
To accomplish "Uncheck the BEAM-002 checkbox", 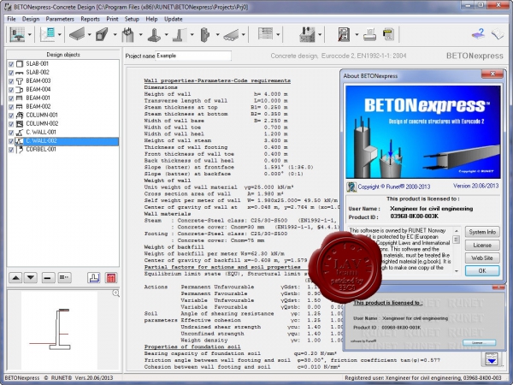I will [x=11, y=107].
